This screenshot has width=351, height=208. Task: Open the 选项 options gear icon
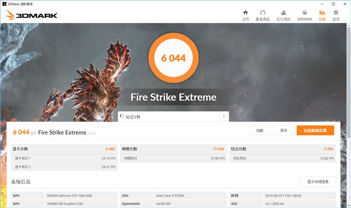pyautogui.click(x=335, y=15)
